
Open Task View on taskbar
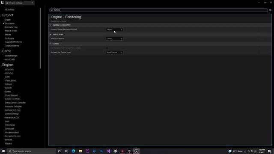66,151
